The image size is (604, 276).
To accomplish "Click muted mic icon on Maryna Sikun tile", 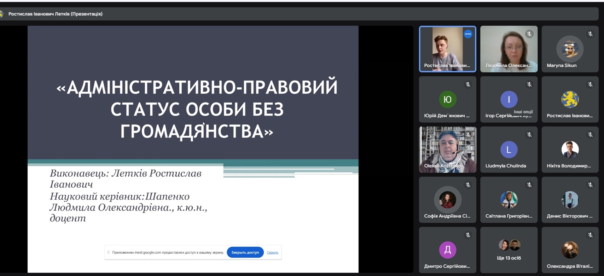I will pyautogui.click(x=590, y=34).
